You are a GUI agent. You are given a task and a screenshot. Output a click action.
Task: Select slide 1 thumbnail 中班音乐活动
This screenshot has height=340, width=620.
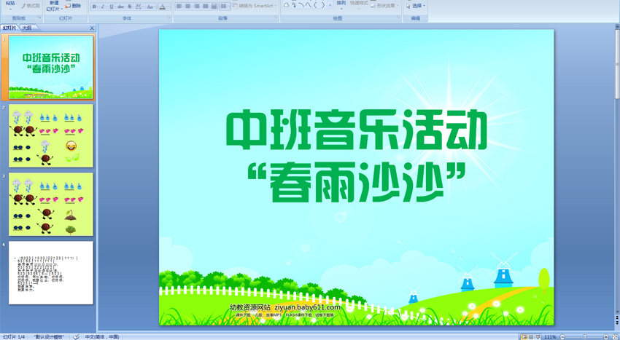coord(51,67)
